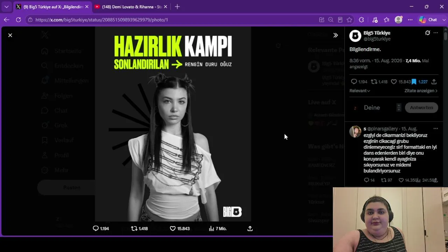Open the Grok icon on the Big5 Türkiye post
This screenshot has width=448, height=252.
(428, 33)
